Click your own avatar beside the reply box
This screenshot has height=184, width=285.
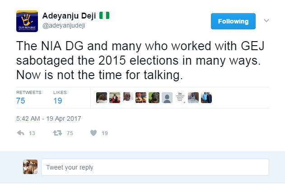(x=30, y=167)
